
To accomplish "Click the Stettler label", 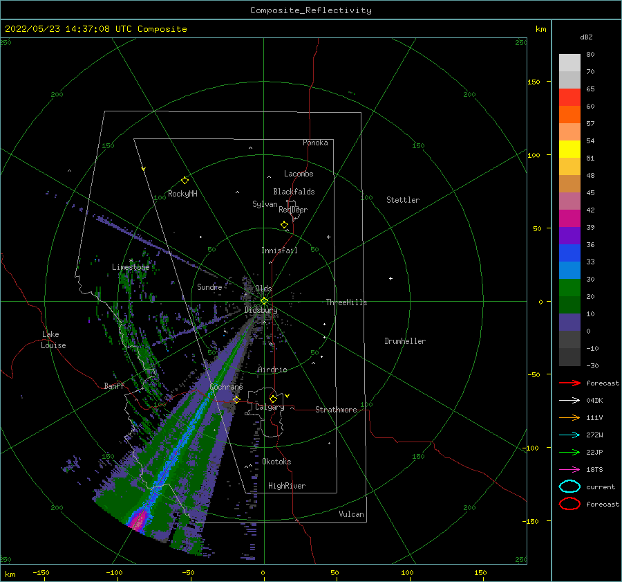I will tap(403, 200).
